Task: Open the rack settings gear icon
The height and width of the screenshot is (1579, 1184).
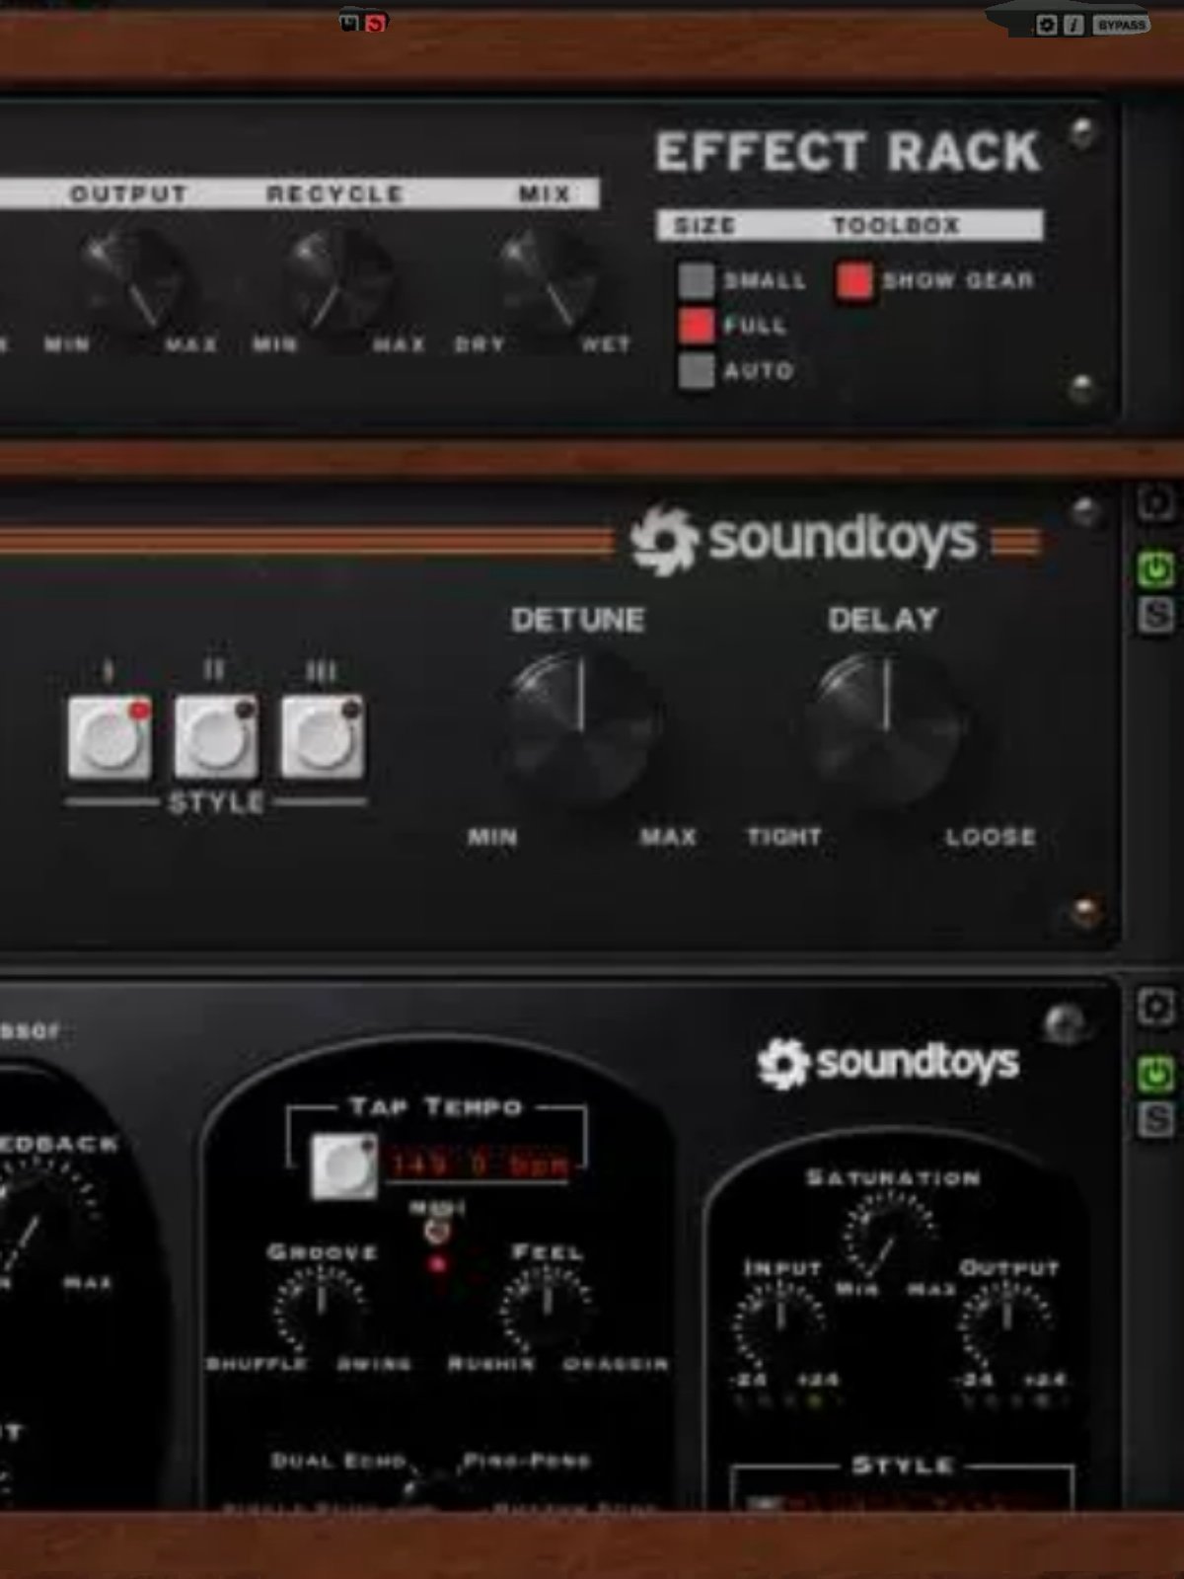Action: pos(1047,25)
